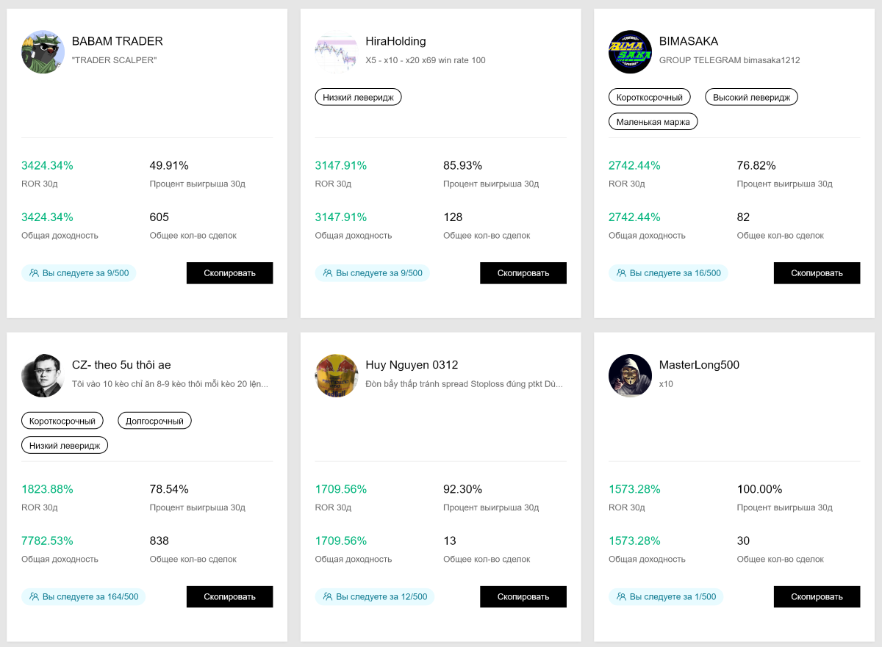Click BIMASAKA's Маленькая маржа tag

click(x=653, y=122)
